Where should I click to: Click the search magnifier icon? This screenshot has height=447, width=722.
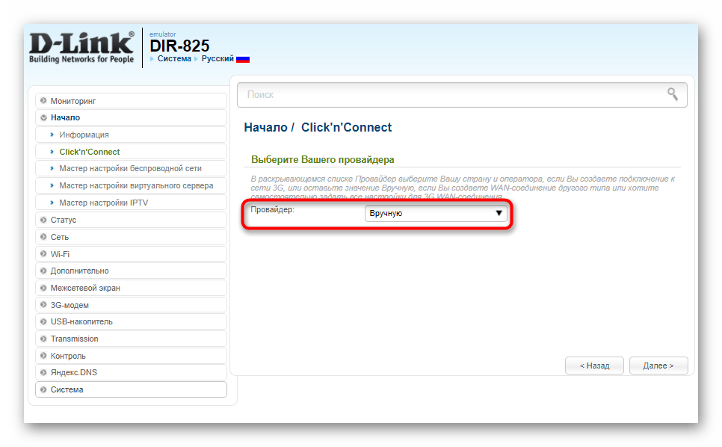[x=673, y=94]
